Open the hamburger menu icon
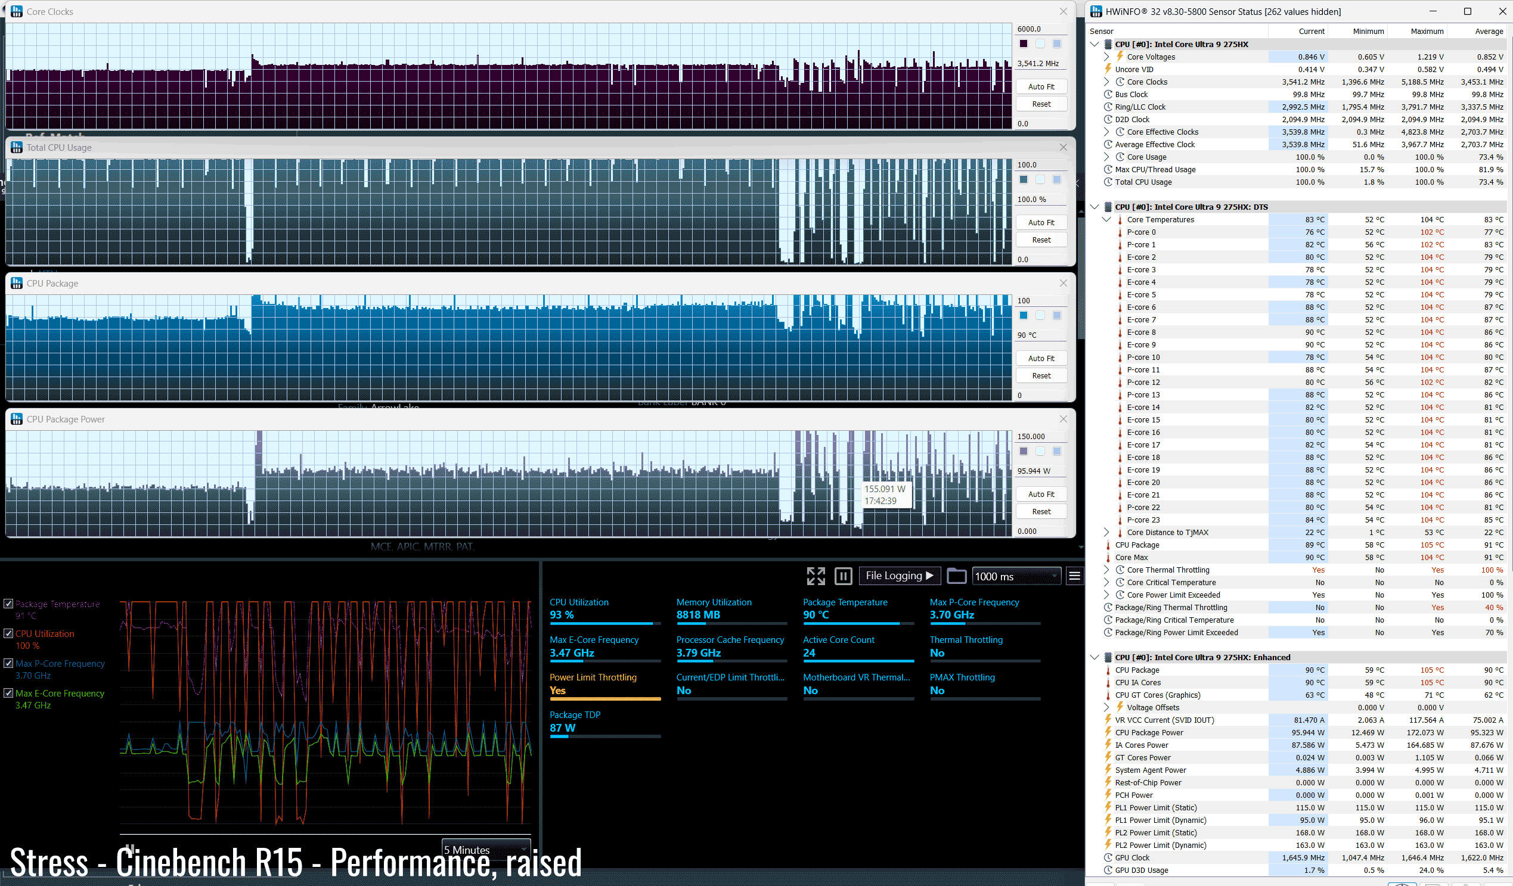 [x=1074, y=576]
